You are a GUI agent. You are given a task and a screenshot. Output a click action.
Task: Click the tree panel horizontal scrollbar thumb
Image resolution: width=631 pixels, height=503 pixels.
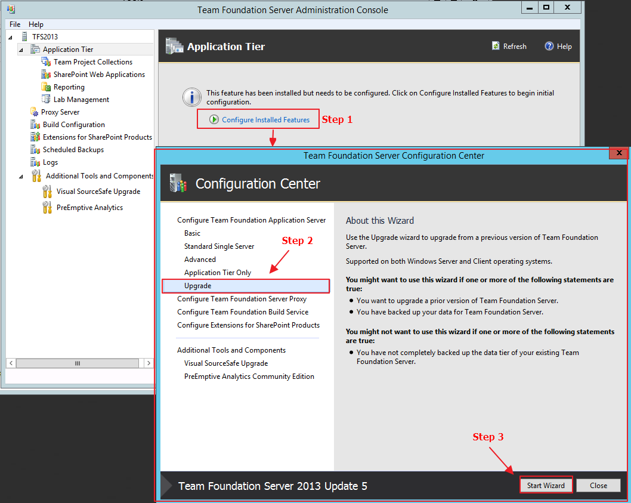(x=78, y=363)
